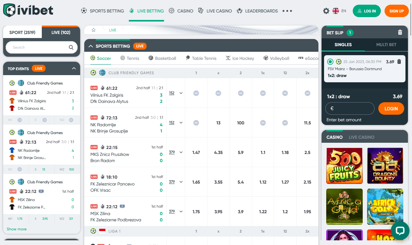Image resolution: width=412 pixels, height=245 pixels.
Task: Select draw odds 4.35 for Znicz–Radom
Action: pyautogui.click(x=218, y=152)
